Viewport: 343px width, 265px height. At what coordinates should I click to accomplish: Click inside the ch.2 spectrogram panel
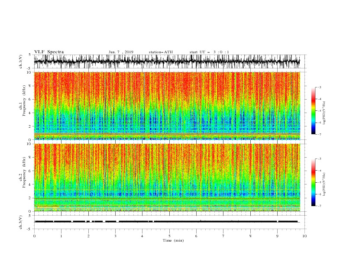coord(167,178)
